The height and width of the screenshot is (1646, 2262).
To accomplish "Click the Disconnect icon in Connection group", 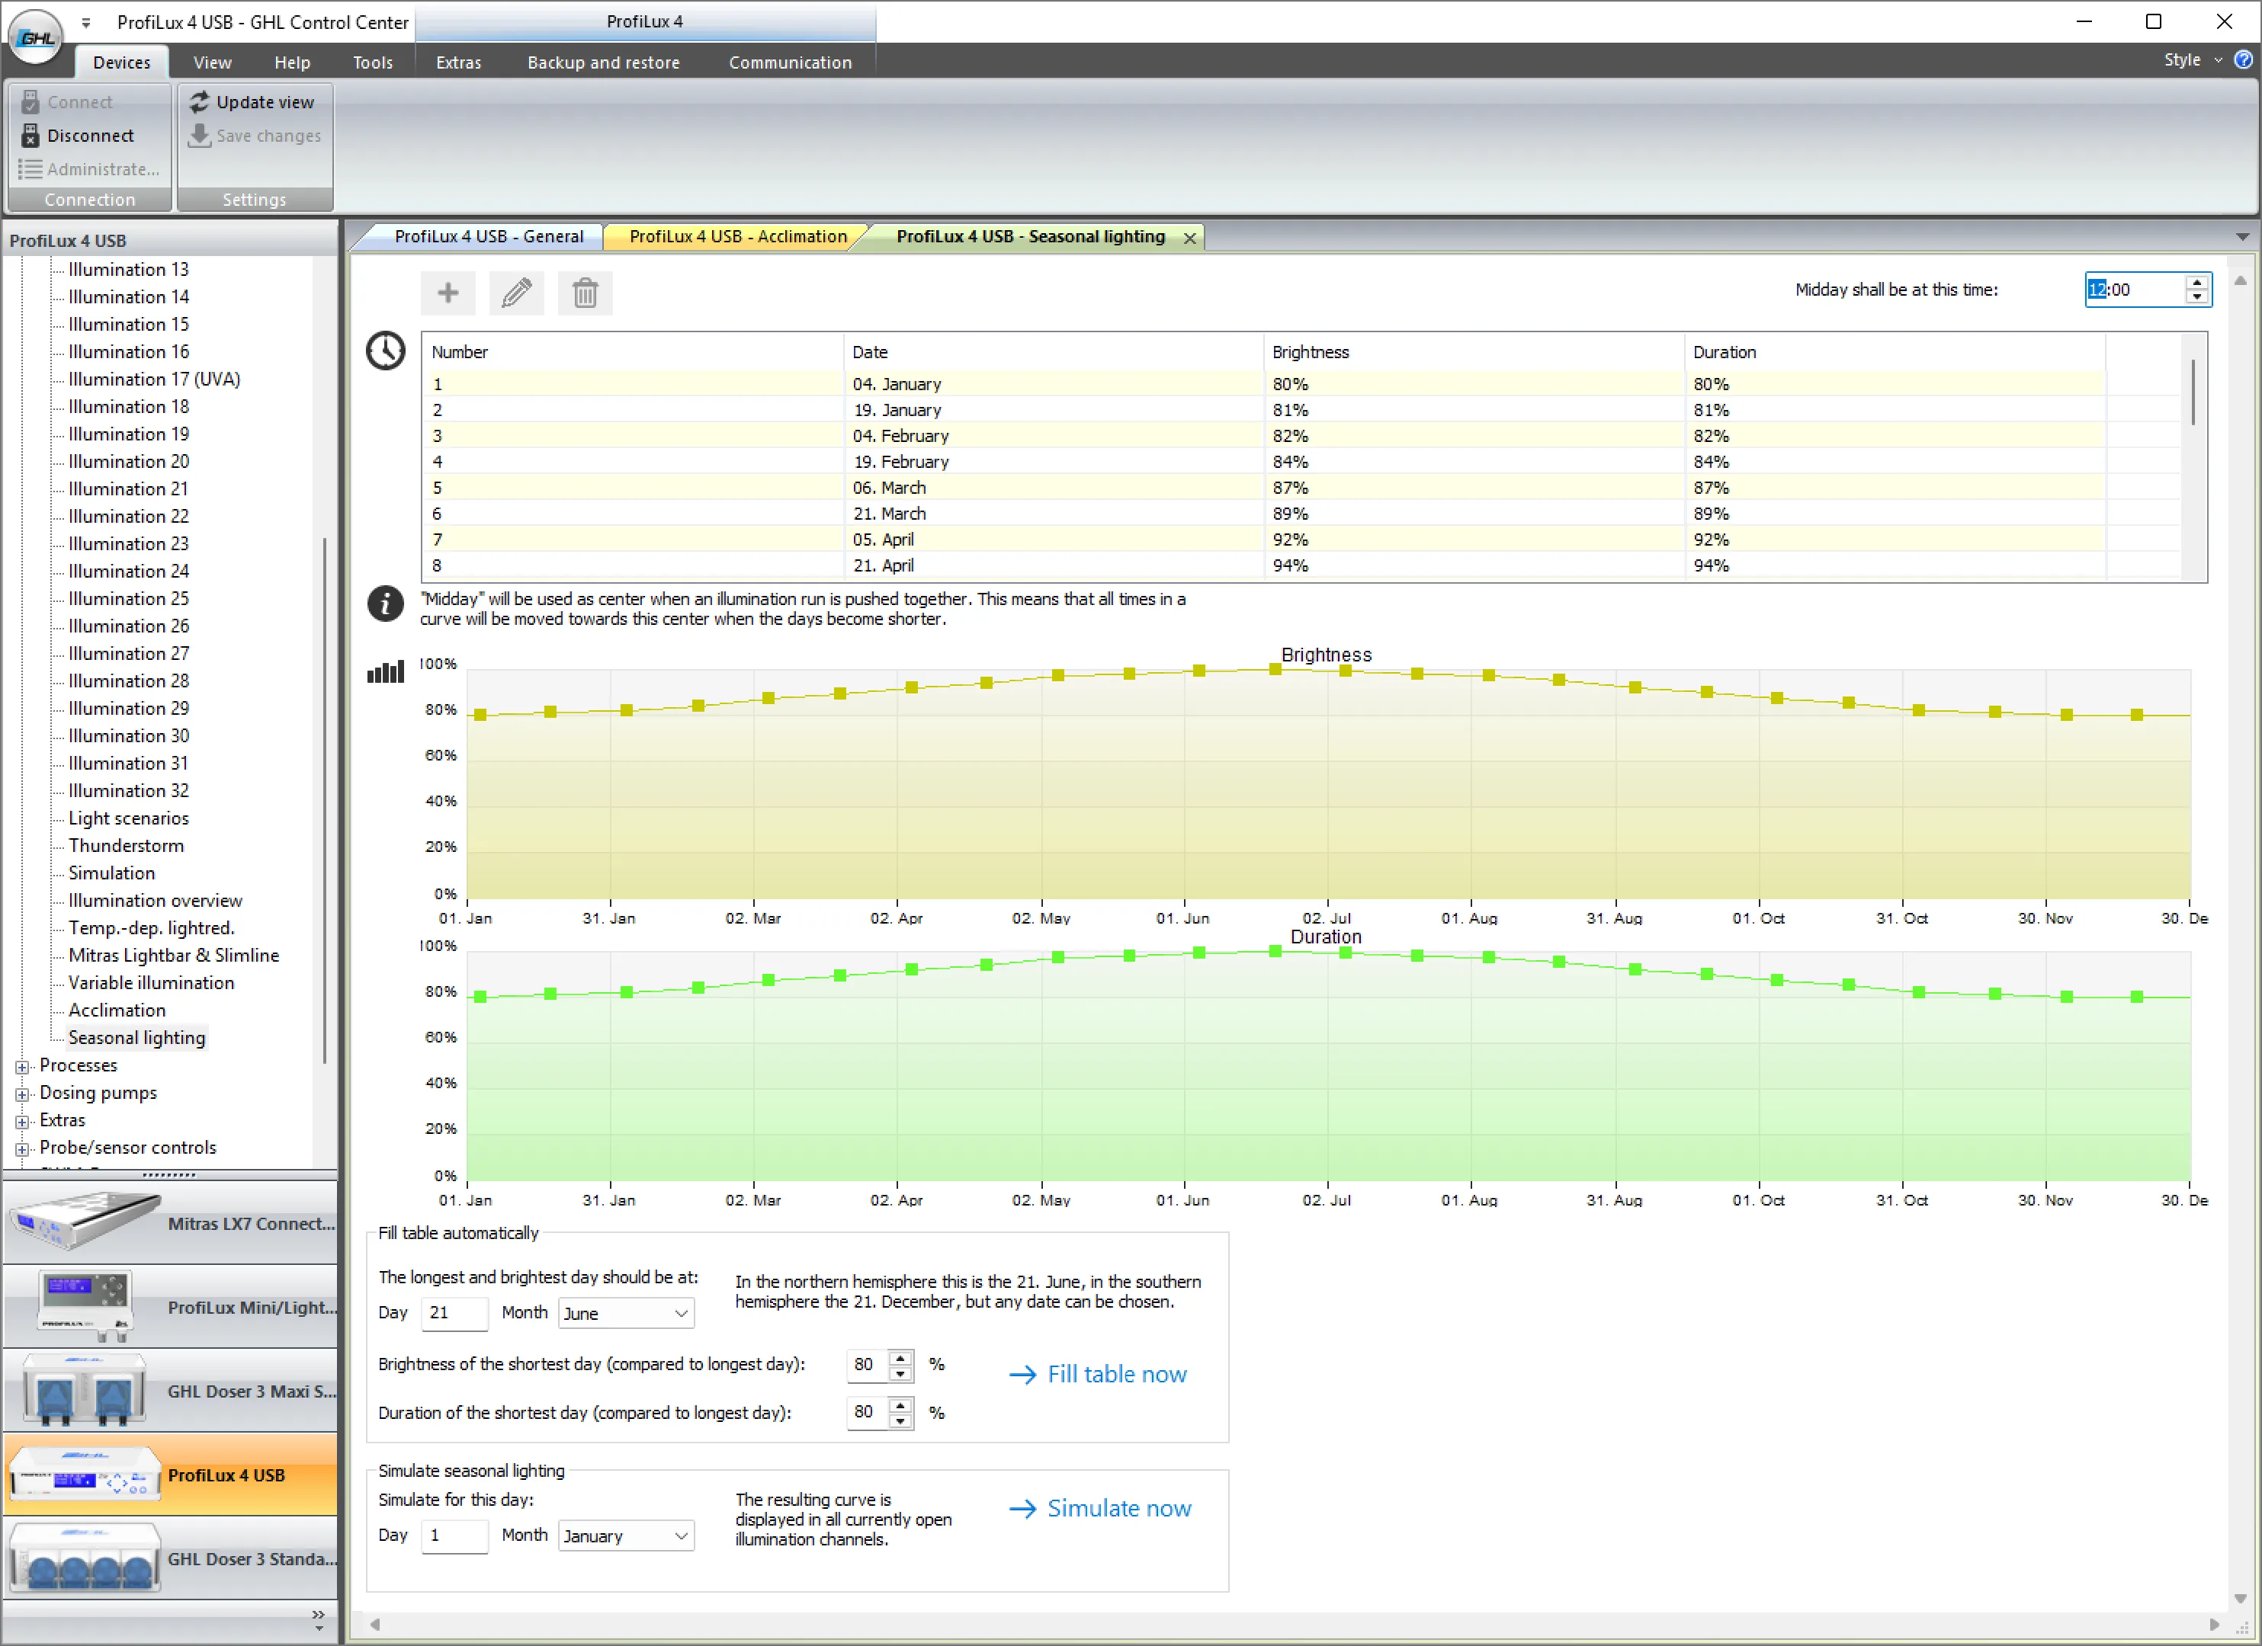I will [30, 136].
